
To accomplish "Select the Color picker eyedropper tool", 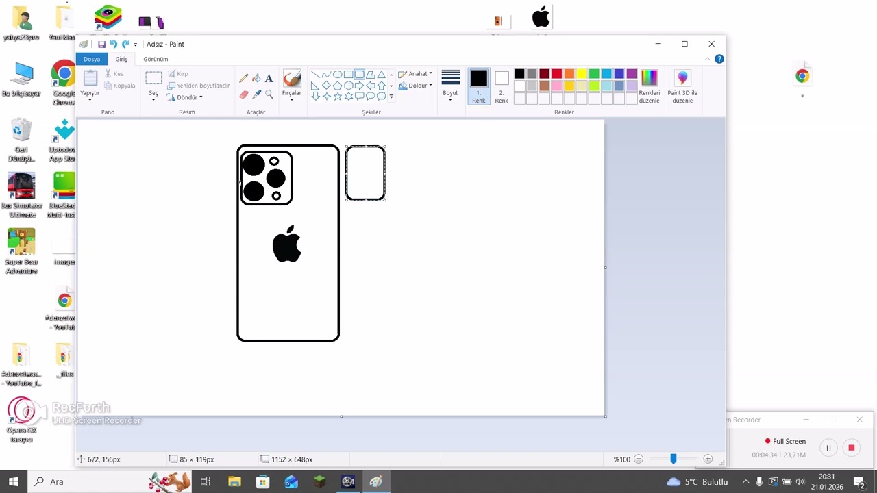I will 256,94.
